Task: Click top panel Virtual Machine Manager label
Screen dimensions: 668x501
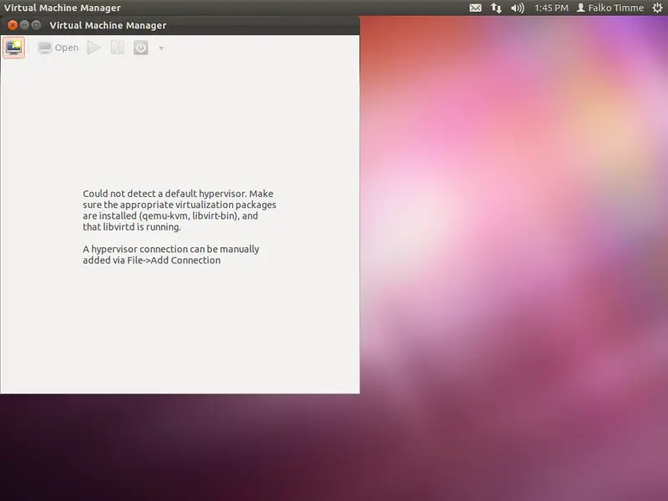Action: click(62, 8)
